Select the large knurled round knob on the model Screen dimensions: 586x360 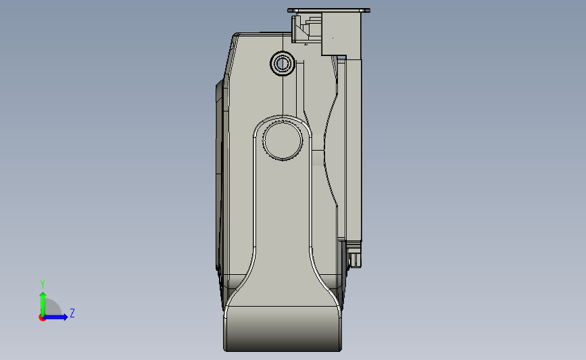283,140
